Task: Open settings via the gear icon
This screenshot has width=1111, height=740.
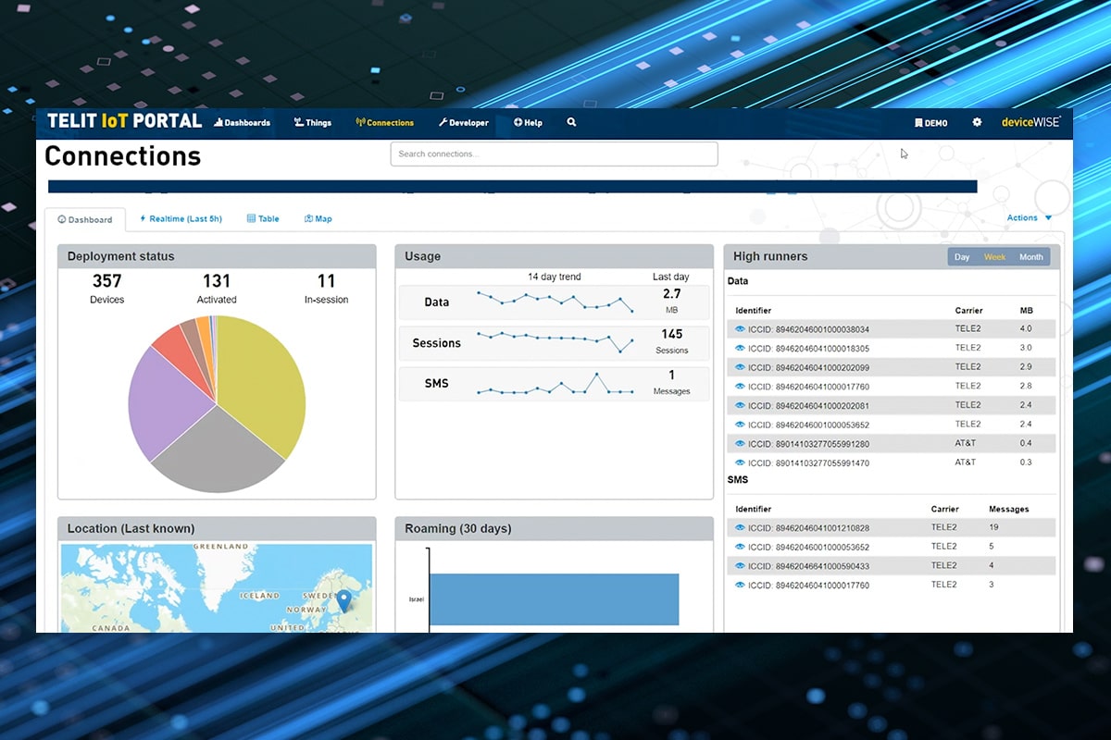Action: 977,122
